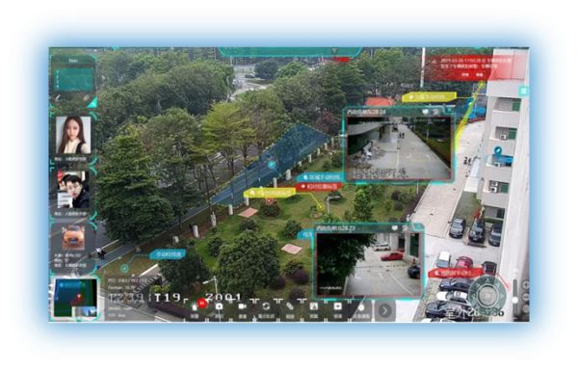The height and width of the screenshot is (370, 578).
Task: Click the first button in red alert banner
Action: click(465, 75)
